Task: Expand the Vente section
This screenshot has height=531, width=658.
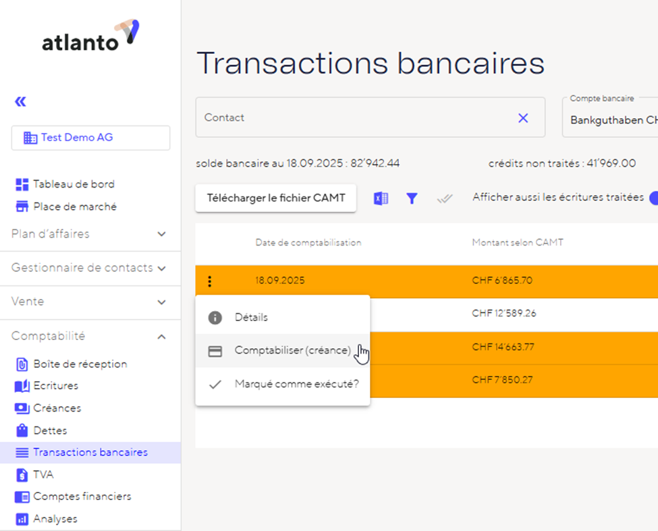Action: point(161,302)
